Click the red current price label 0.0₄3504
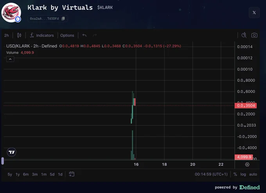Viewport: 266px width, 193px height. tap(246, 105)
